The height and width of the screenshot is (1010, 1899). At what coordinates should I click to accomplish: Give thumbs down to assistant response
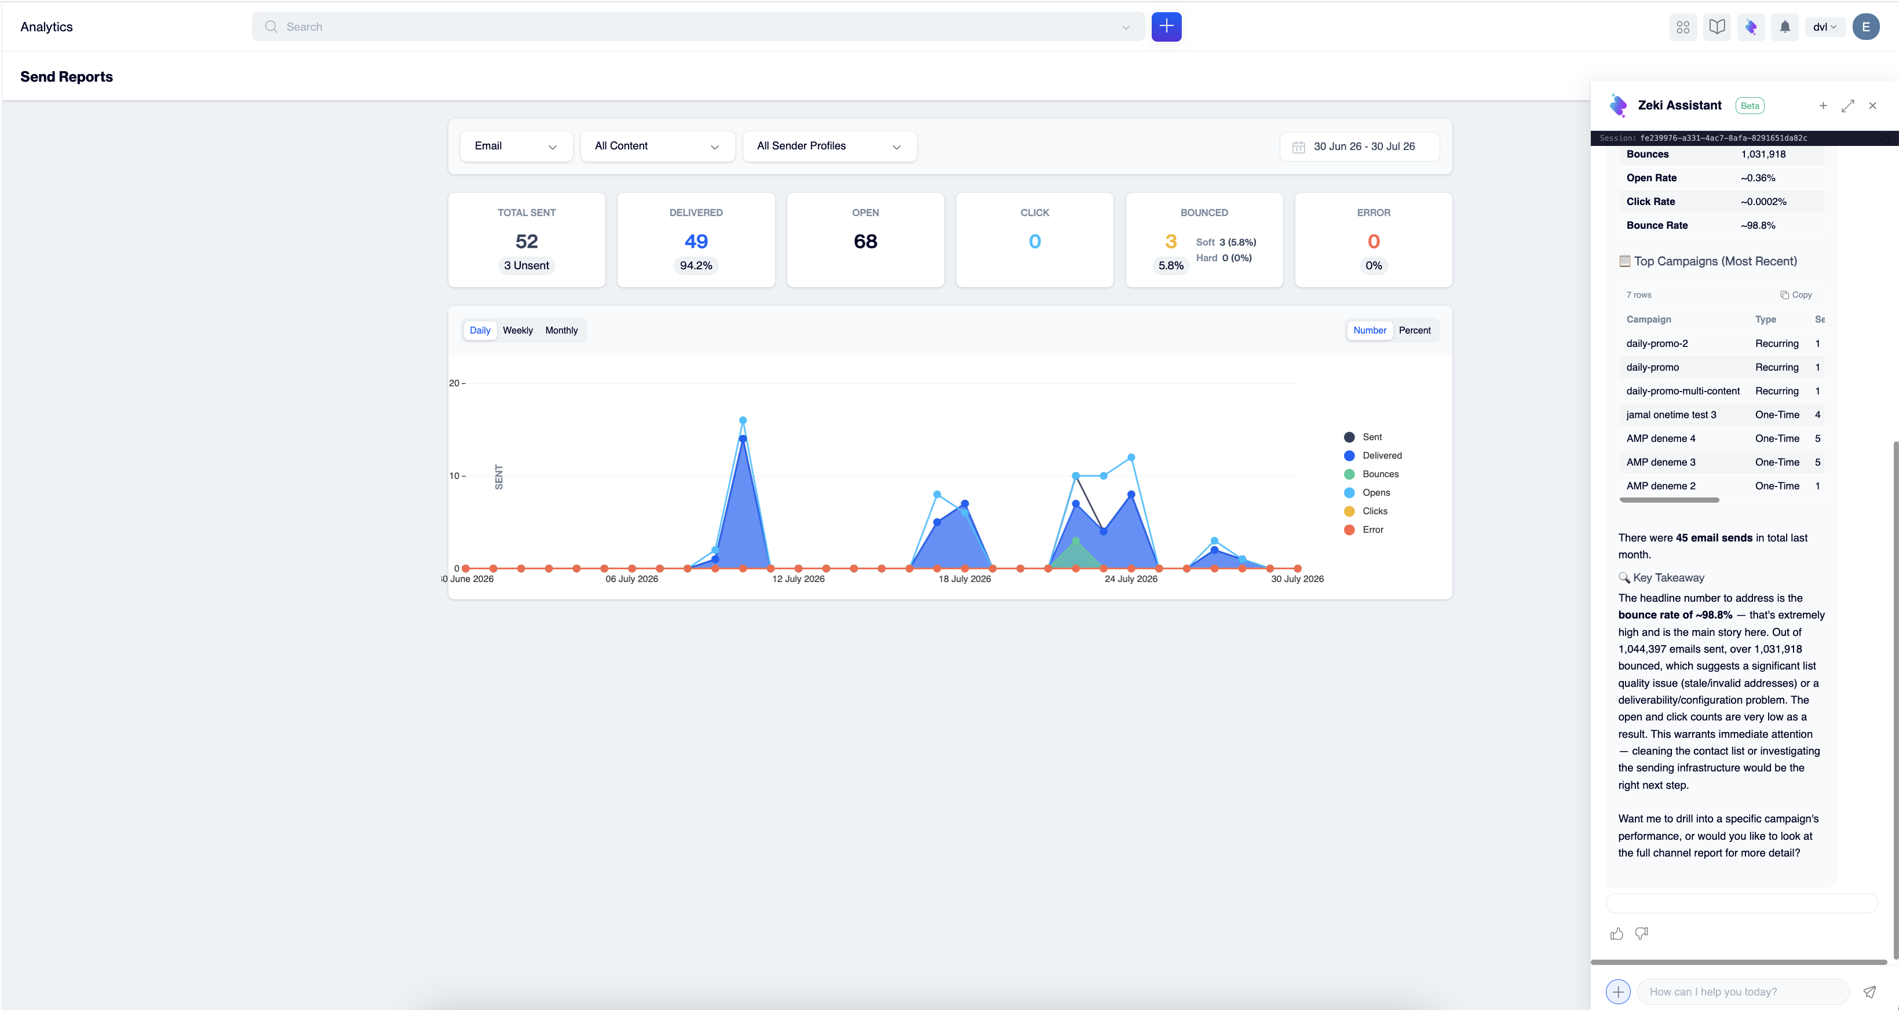pyautogui.click(x=1642, y=934)
